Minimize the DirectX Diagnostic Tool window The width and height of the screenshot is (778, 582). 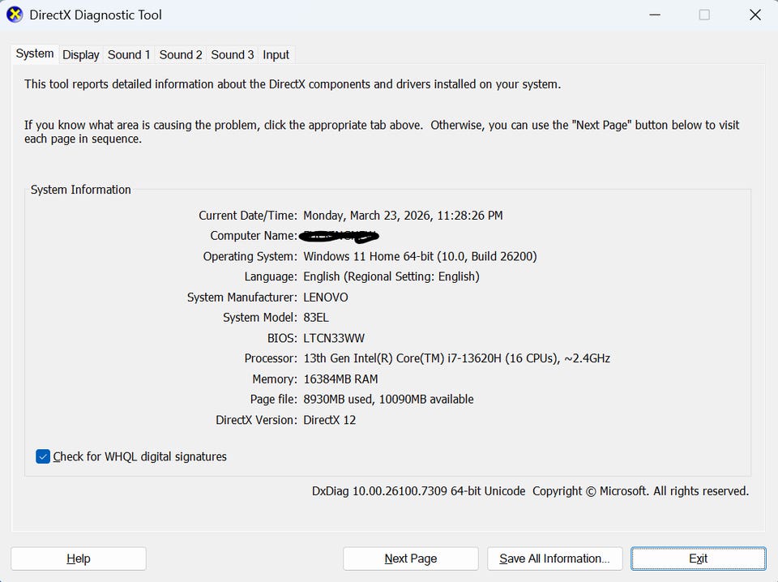click(655, 15)
